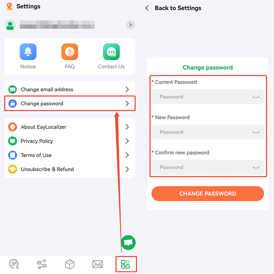This screenshot has width=274, height=274.
Task: Open the Unsubscribe & Refund row chevron
Action: 127,169
